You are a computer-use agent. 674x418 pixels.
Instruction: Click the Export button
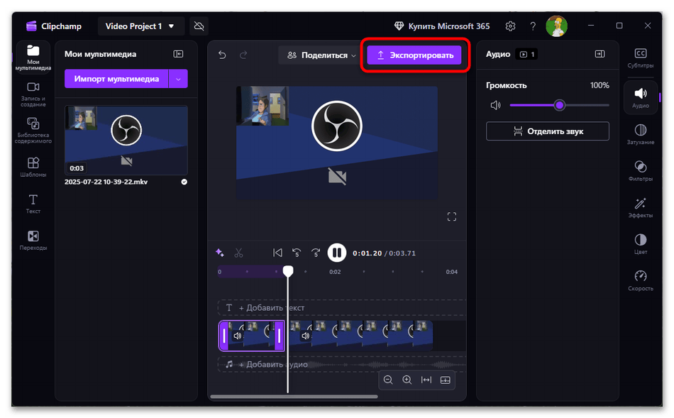tap(414, 55)
